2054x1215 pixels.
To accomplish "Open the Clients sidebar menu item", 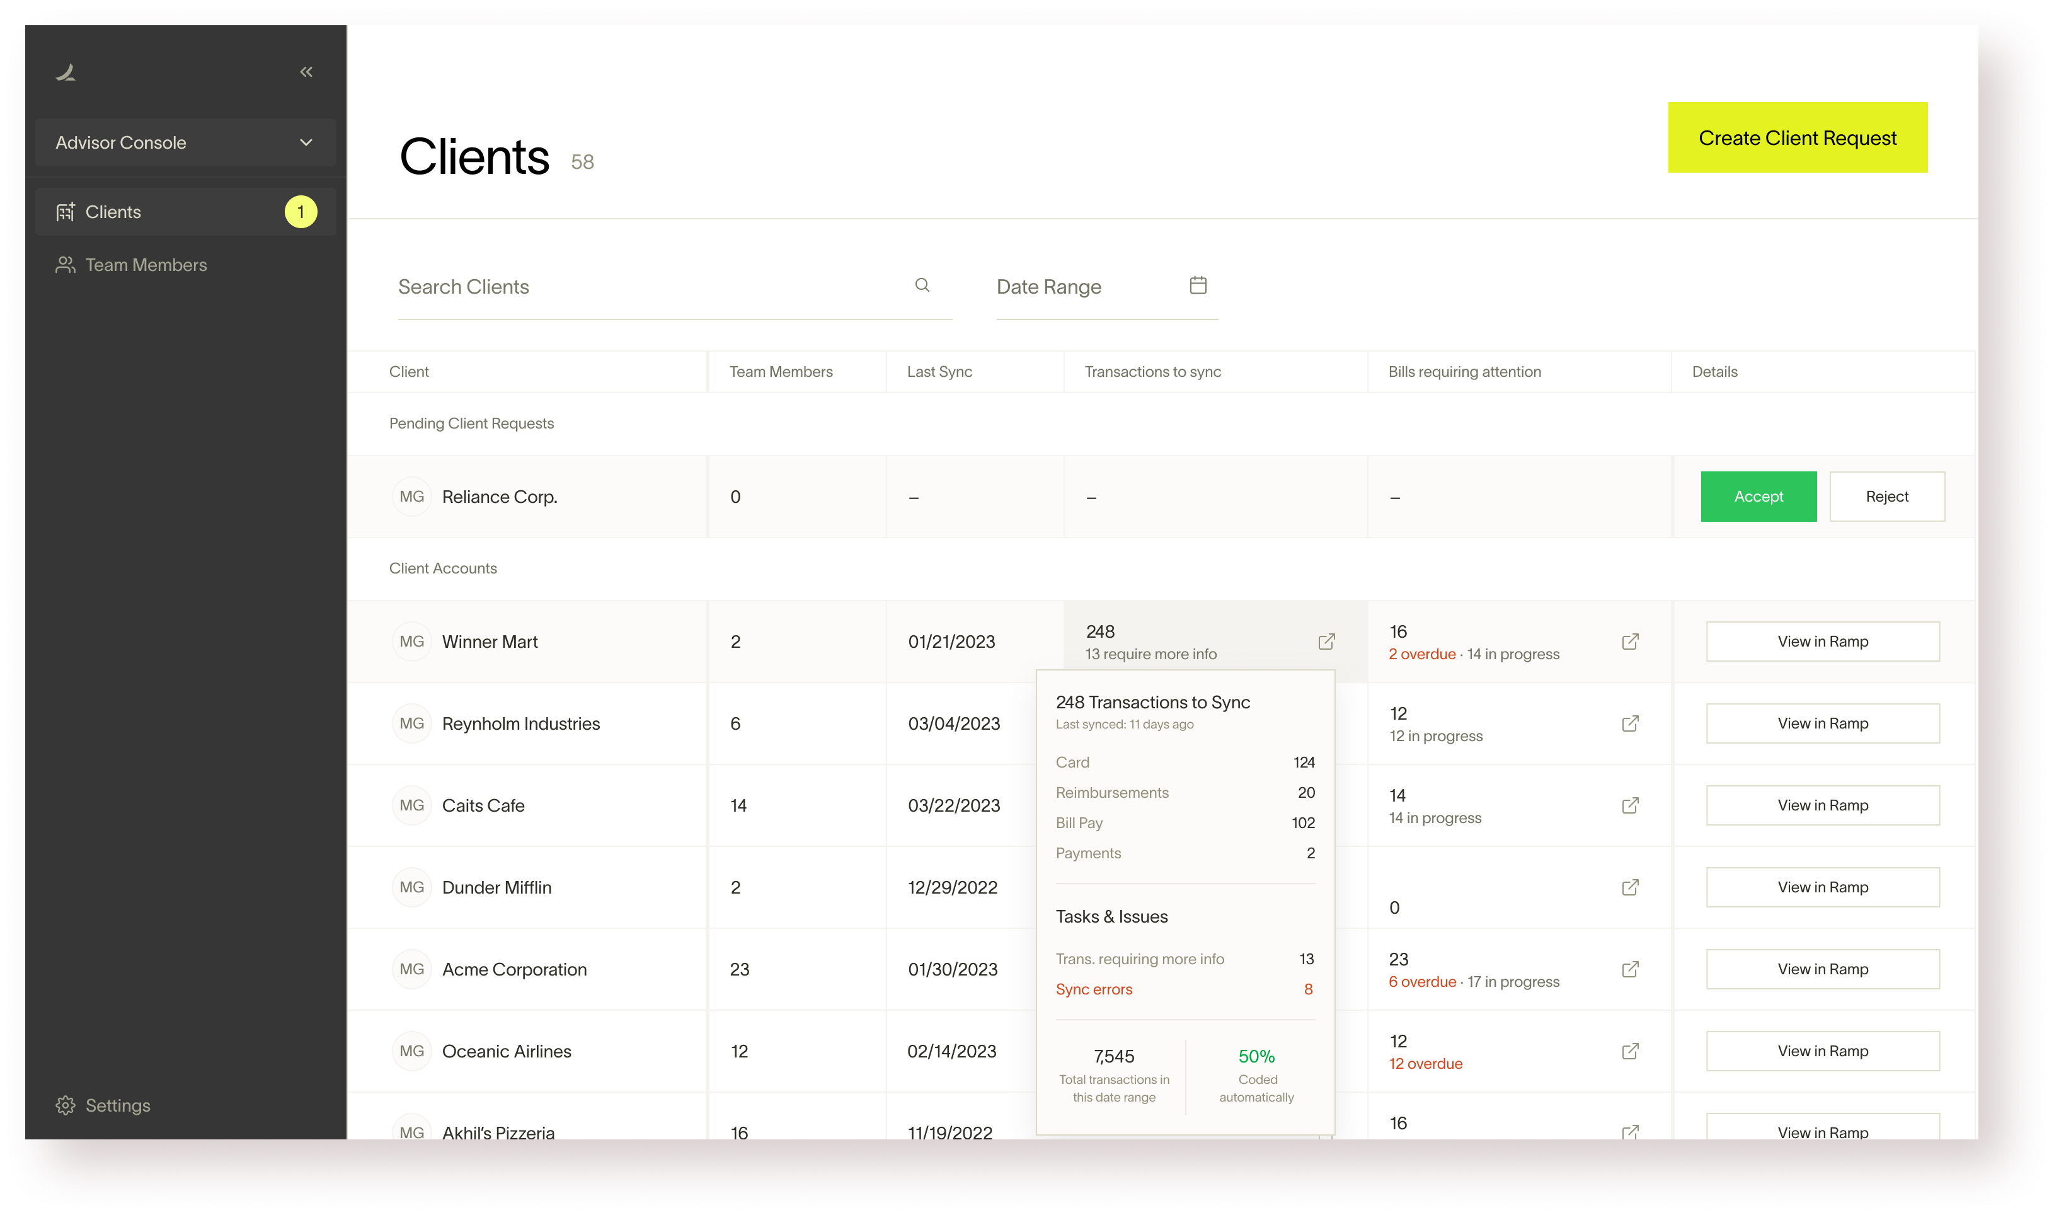I will point(113,212).
